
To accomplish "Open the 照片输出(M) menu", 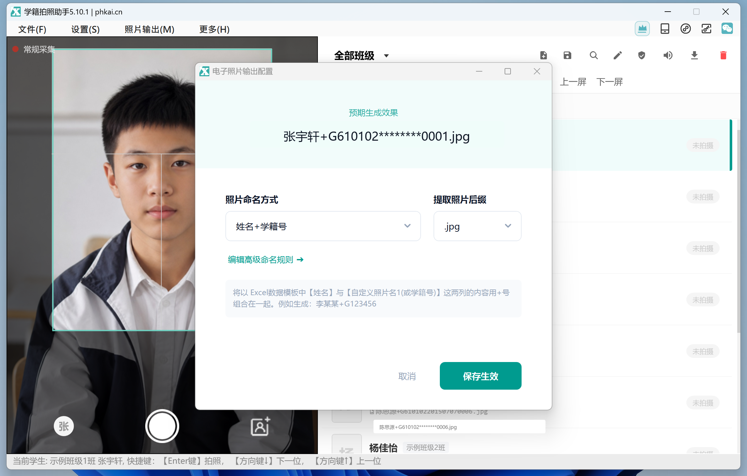I will click(x=149, y=29).
